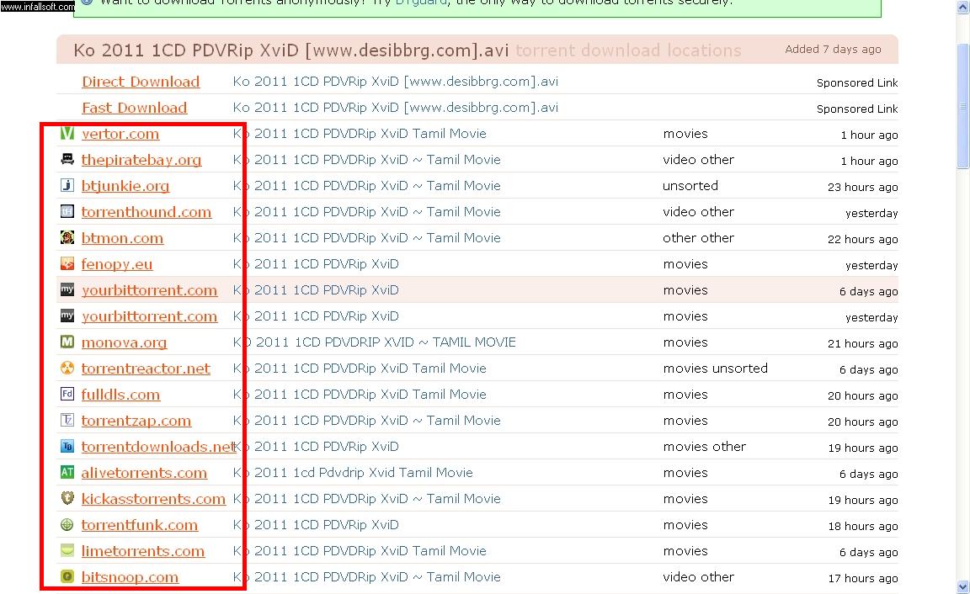This screenshot has height=594, width=970.
Task: Click the monova.org green M icon
Action: tap(67, 342)
